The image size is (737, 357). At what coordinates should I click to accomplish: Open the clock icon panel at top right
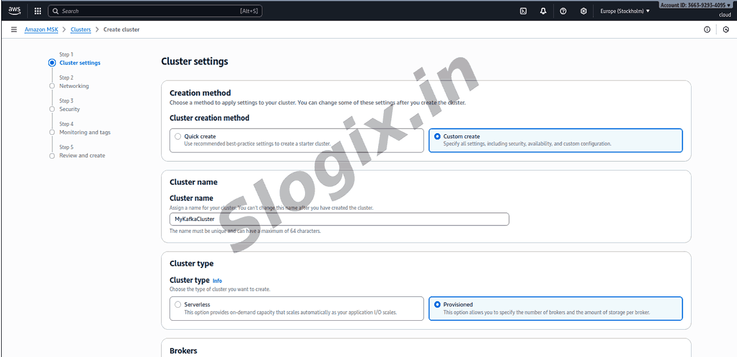[x=726, y=29]
